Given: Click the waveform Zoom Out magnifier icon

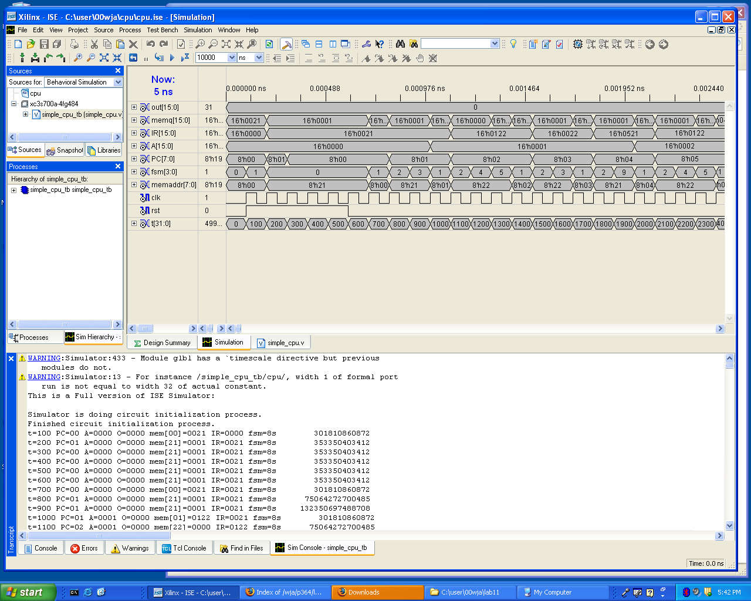Looking at the screenshot, I should 91,58.
